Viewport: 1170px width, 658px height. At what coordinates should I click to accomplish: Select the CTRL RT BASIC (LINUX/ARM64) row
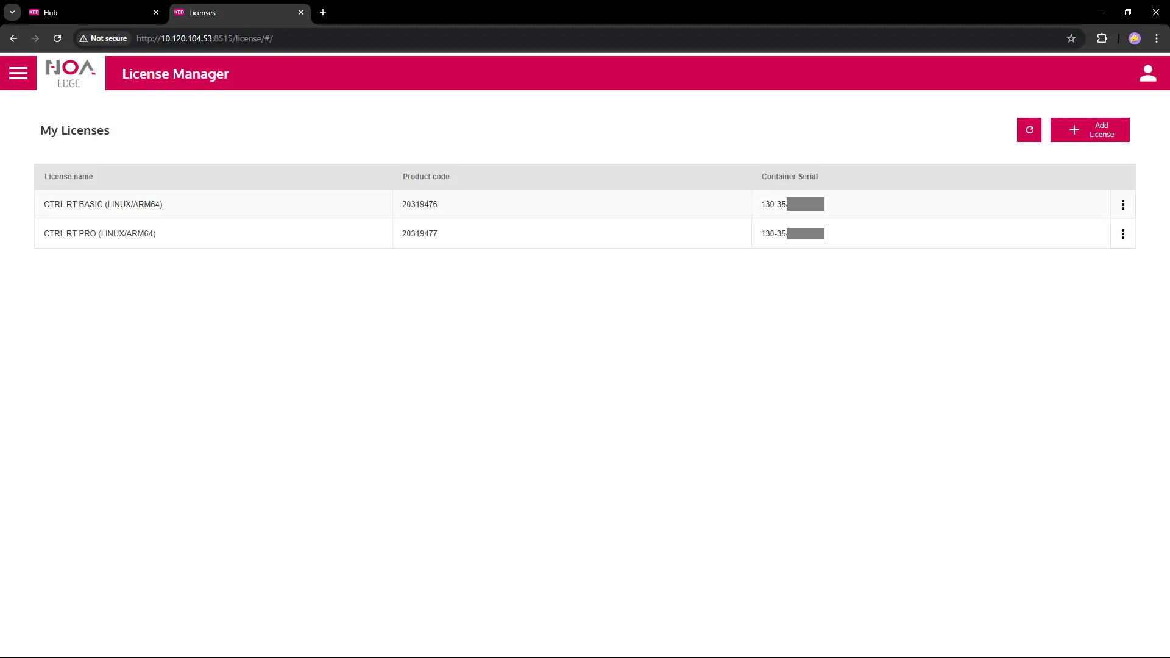click(103, 205)
